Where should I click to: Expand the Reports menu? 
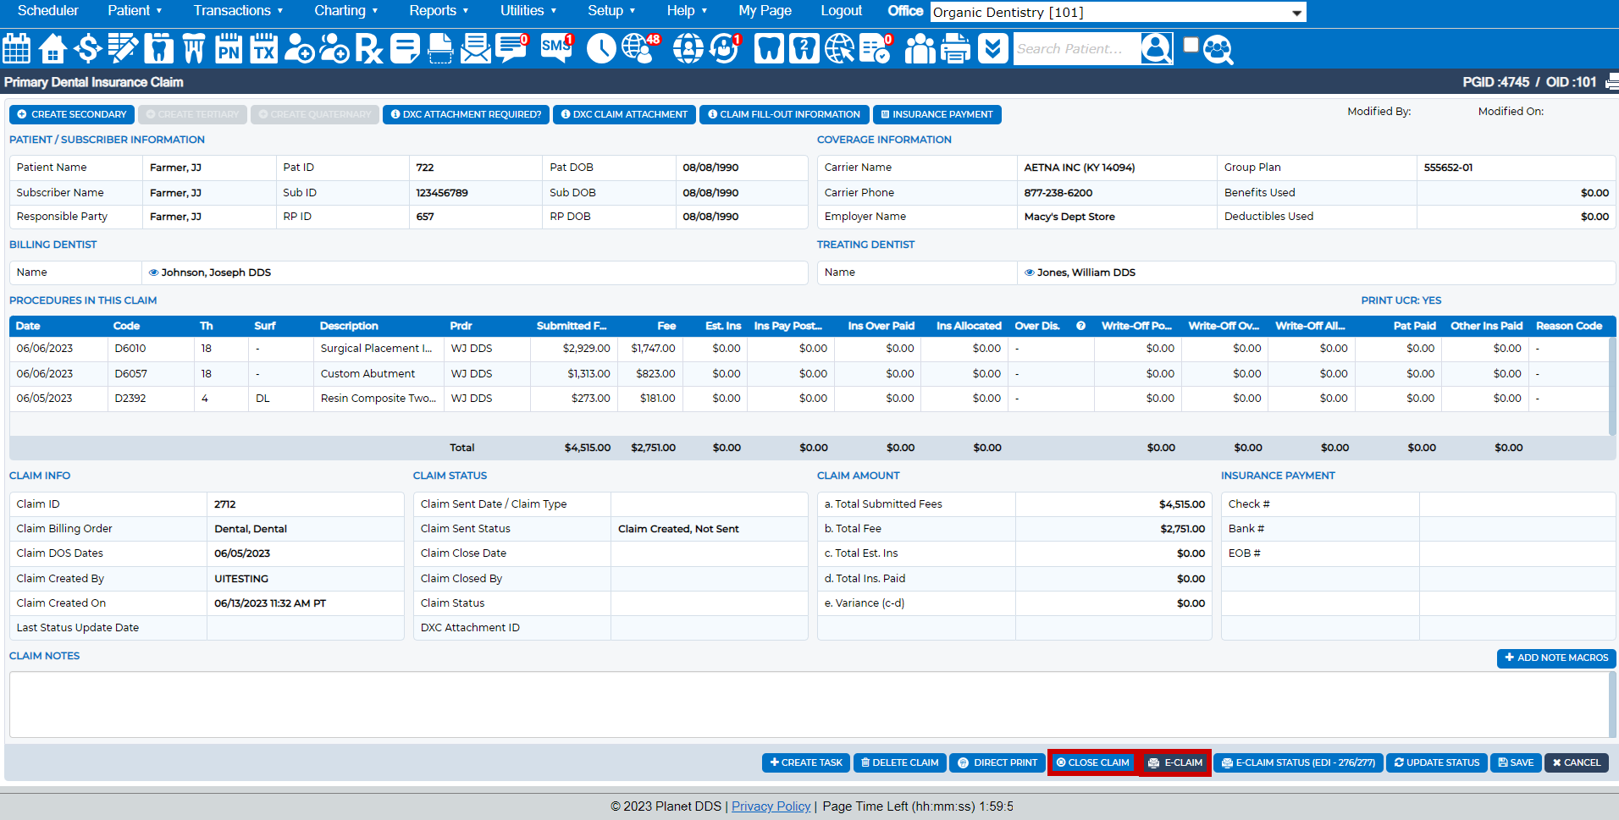[x=439, y=10]
